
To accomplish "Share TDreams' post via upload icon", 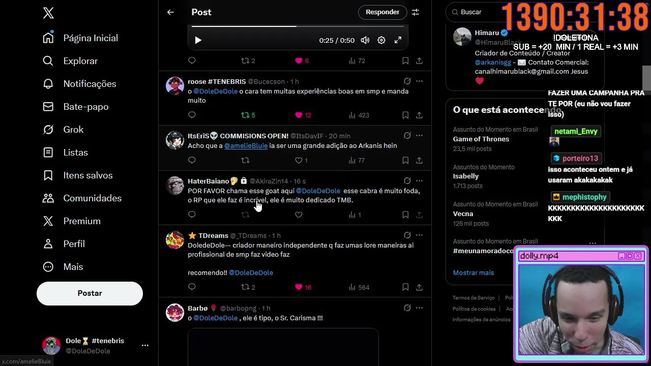I will 419,287.
